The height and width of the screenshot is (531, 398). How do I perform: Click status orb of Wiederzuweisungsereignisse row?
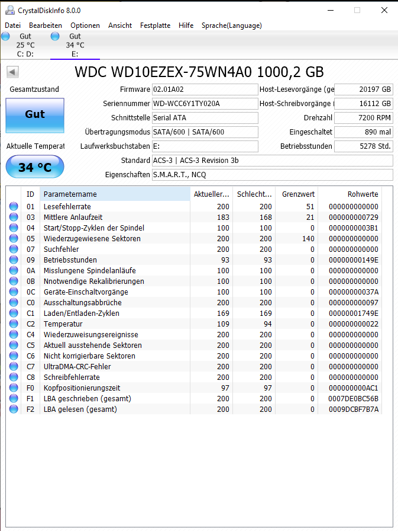[14, 334]
